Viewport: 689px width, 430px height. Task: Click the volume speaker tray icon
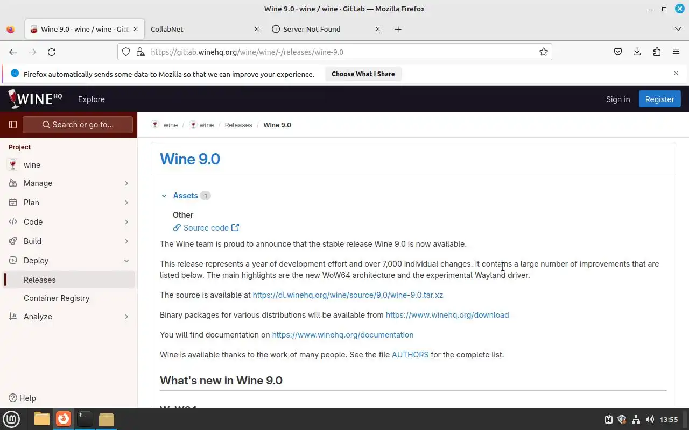650,419
